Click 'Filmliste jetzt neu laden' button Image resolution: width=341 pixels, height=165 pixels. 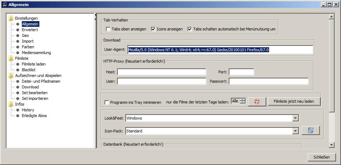(x=294, y=101)
